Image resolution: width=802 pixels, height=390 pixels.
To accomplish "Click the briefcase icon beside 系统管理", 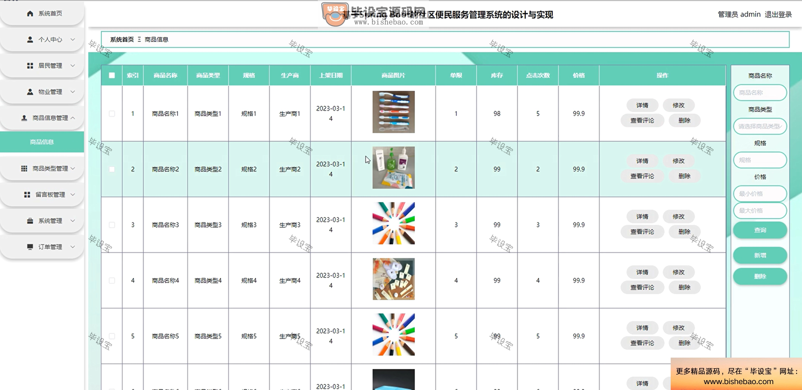I will 30,220.
